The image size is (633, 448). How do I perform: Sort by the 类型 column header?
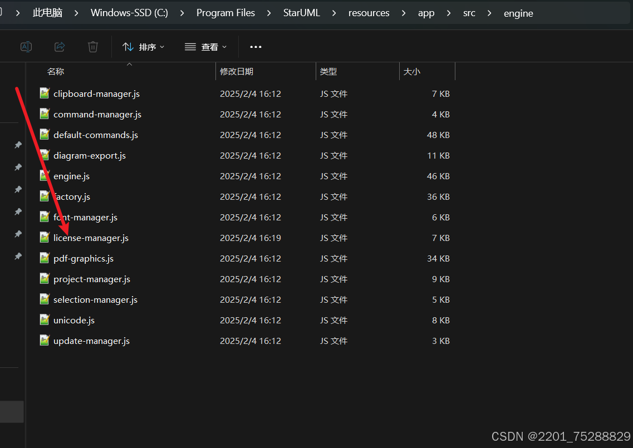pos(328,71)
